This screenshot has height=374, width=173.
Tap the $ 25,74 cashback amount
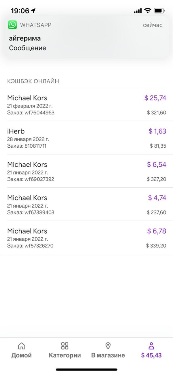(x=155, y=98)
